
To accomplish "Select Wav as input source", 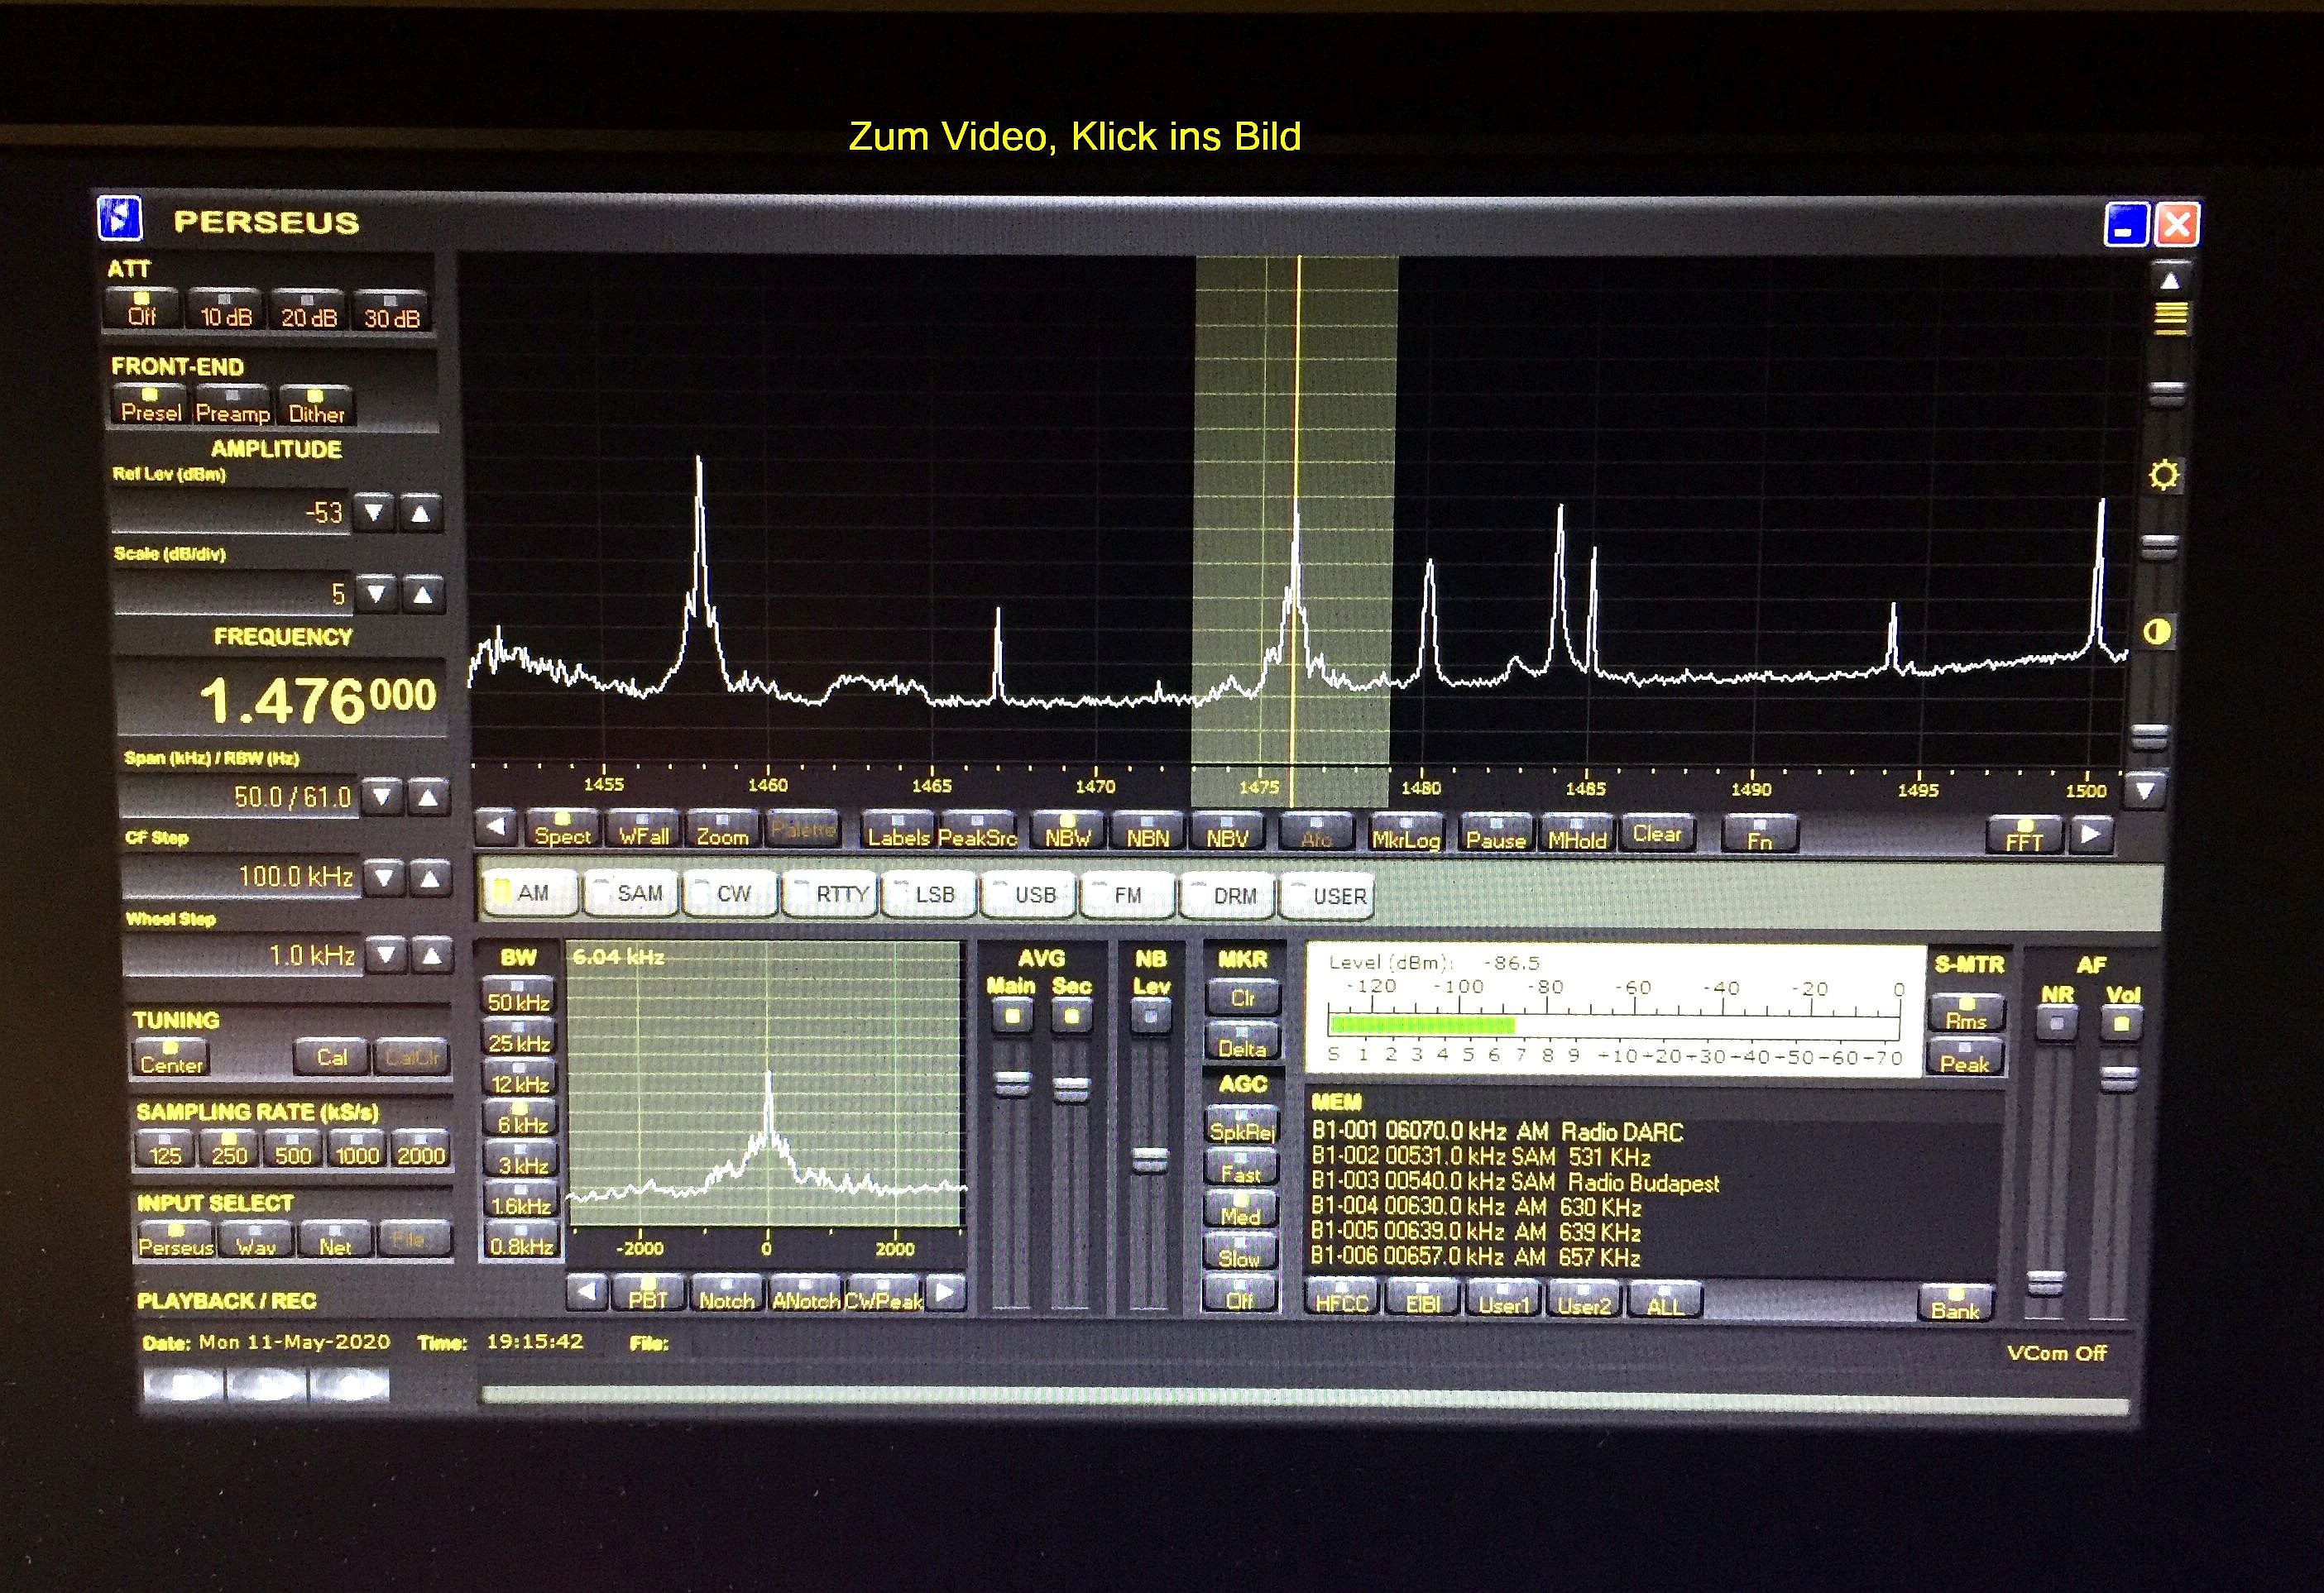I will [x=256, y=1240].
